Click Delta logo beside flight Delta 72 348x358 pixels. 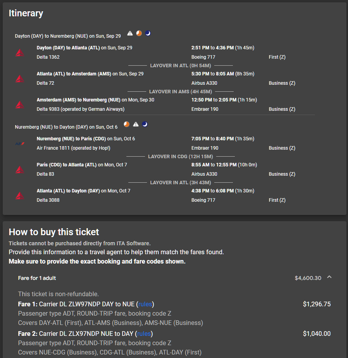[20, 79]
